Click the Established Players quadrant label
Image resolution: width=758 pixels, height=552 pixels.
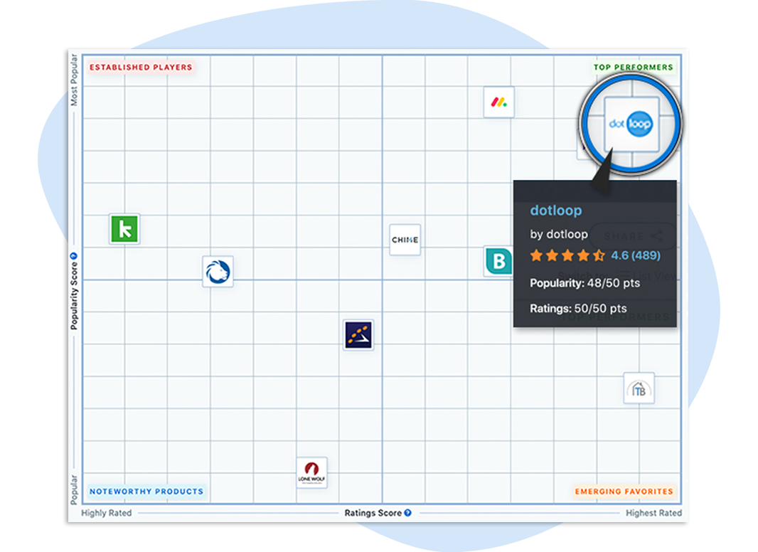[x=141, y=68]
